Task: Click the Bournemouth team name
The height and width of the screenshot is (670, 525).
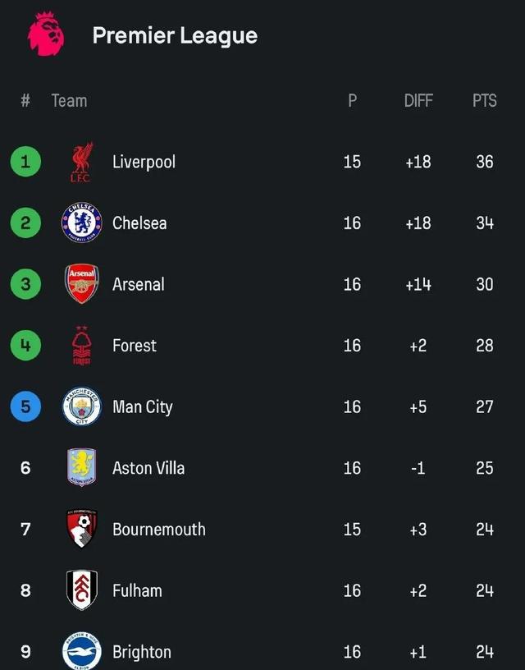Action: tap(159, 529)
